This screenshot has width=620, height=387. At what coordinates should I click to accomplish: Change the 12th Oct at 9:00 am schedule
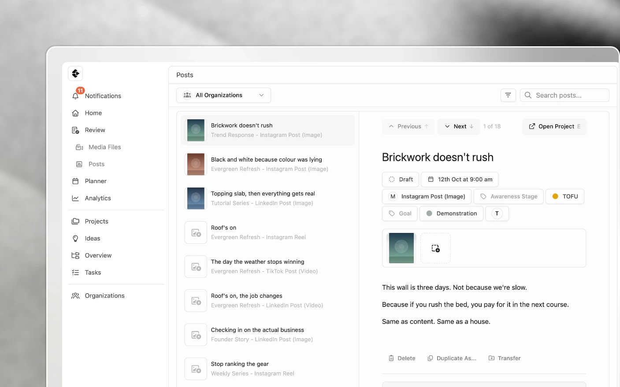coord(460,180)
